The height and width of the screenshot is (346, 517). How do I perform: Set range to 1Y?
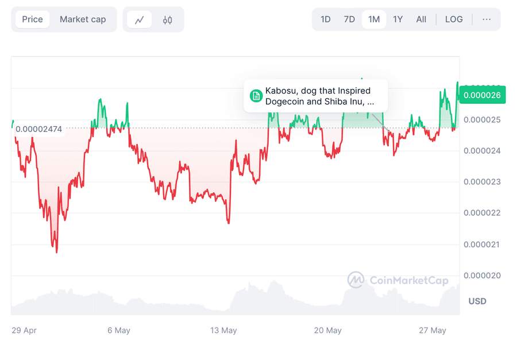click(398, 20)
